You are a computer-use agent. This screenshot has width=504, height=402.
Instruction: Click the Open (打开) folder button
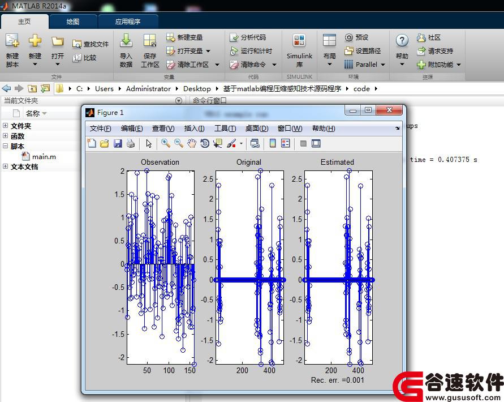point(58,50)
